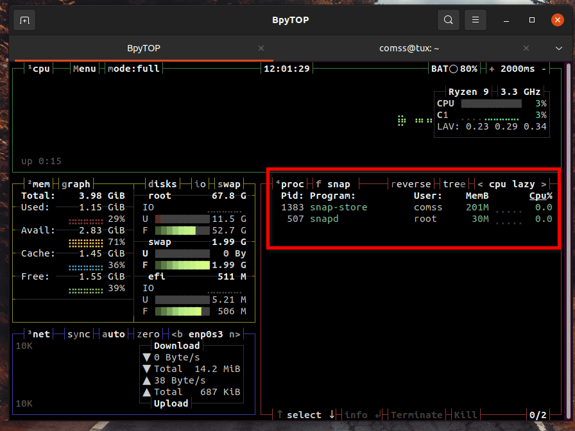Open the terminal hamburger menu
Viewport: 575px width, 431px height.
click(476, 20)
